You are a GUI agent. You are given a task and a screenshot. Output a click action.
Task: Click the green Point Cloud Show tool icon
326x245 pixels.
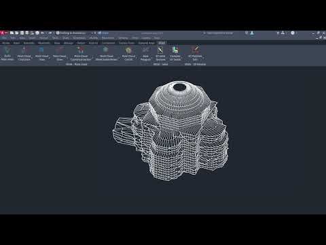[x=105, y=50]
